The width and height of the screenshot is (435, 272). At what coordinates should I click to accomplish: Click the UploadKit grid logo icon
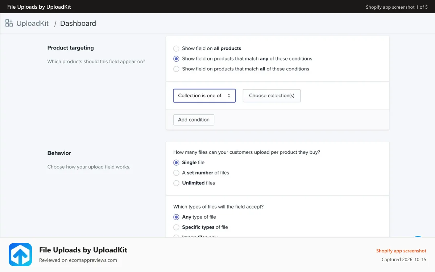point(9,23)
